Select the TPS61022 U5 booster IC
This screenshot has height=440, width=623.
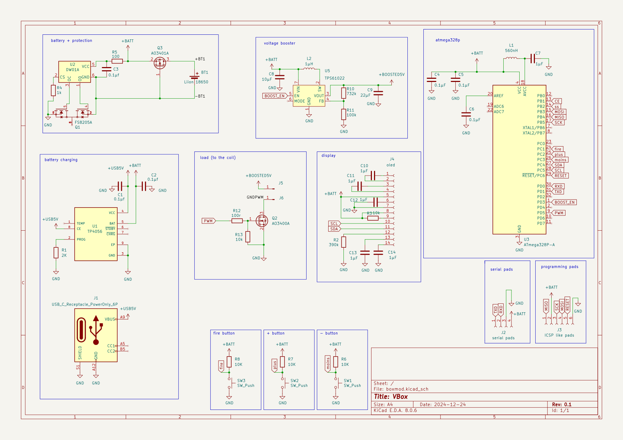[x=309, y=96]
